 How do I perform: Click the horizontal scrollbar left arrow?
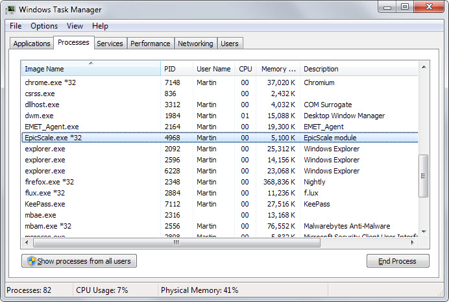(x=27, y=242)
